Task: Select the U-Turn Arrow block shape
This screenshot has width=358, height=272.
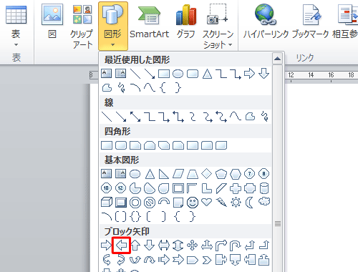Action: click(236, 246)
